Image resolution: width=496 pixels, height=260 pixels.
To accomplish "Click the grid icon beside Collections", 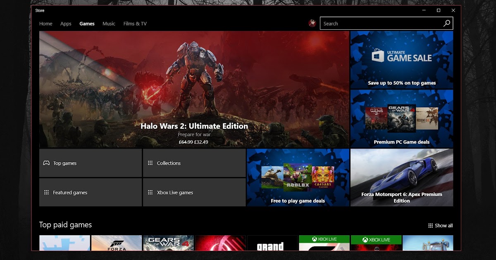I will tap(150, 163).
